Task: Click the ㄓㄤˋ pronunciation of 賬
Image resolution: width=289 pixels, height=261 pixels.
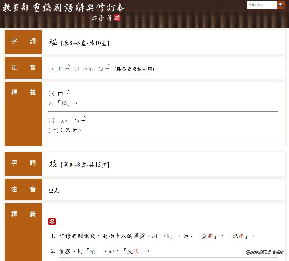Action: pyautogui.click(x=54, y=190)
